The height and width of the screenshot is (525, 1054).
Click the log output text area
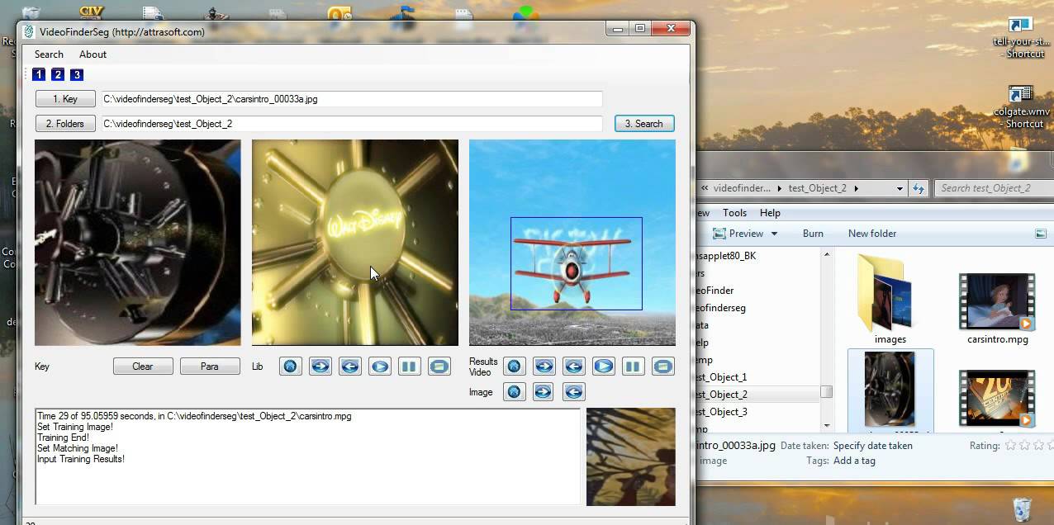[307, 456]
